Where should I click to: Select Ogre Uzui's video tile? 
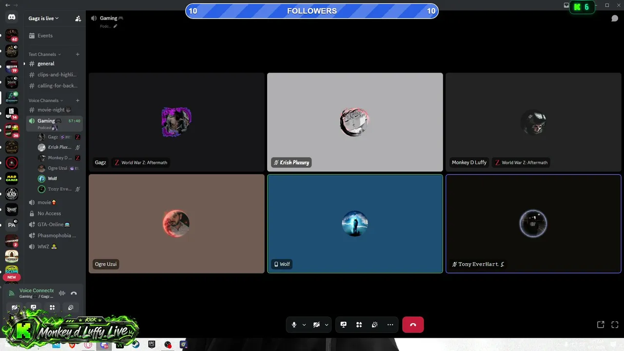tap(176, 224)
